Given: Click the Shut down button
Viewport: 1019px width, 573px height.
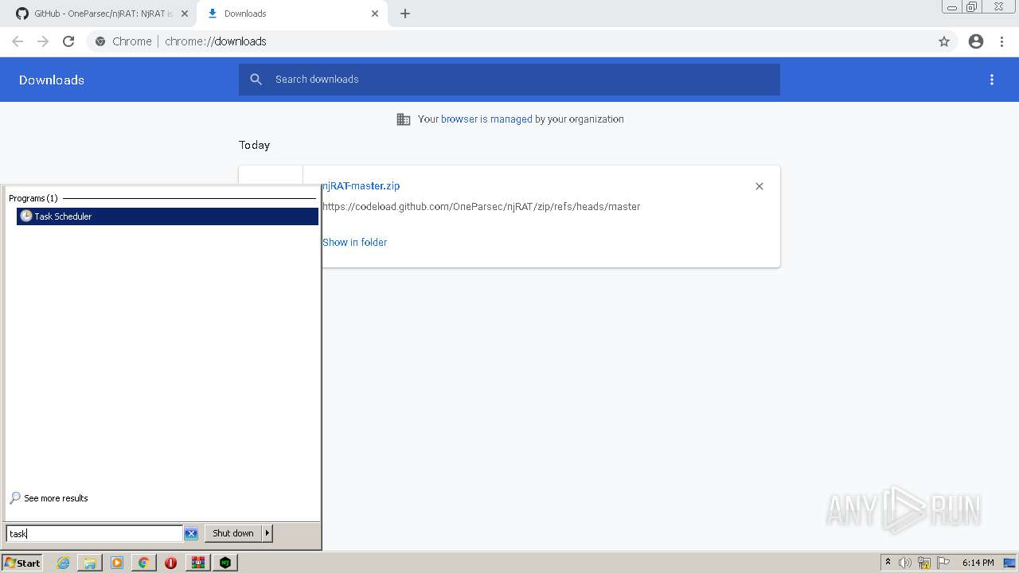Looking at the screenshot, I should [233, 533].
